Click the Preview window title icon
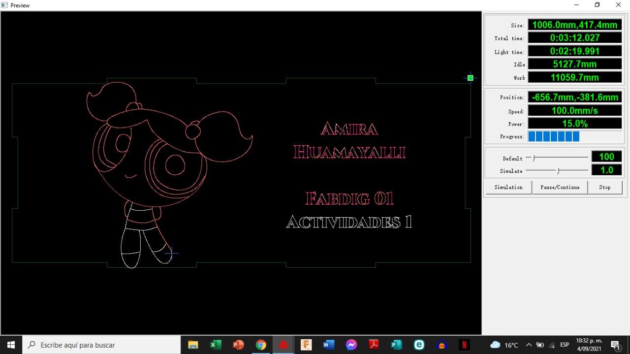 tap(4, 5)
